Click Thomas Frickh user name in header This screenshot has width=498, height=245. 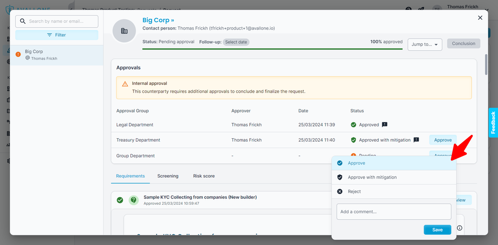click(462, 7)
